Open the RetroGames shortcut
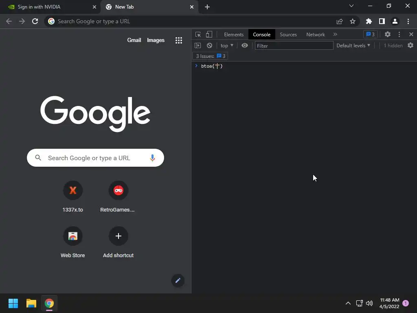This screenshot has height=313, width=417. (x=118, y=197)
